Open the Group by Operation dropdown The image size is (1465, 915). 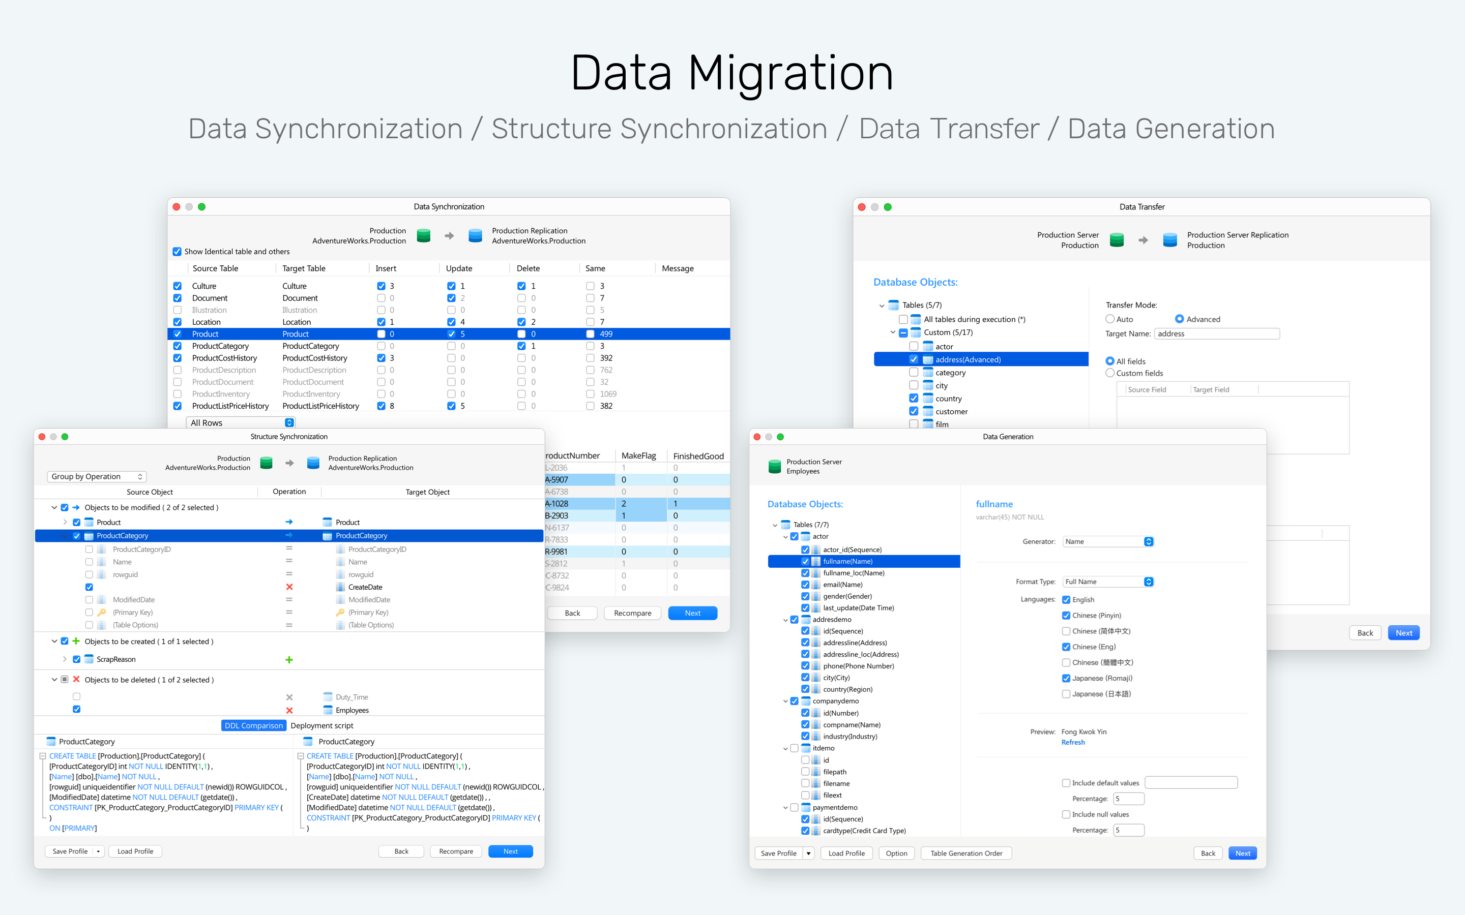pos(97,477)
